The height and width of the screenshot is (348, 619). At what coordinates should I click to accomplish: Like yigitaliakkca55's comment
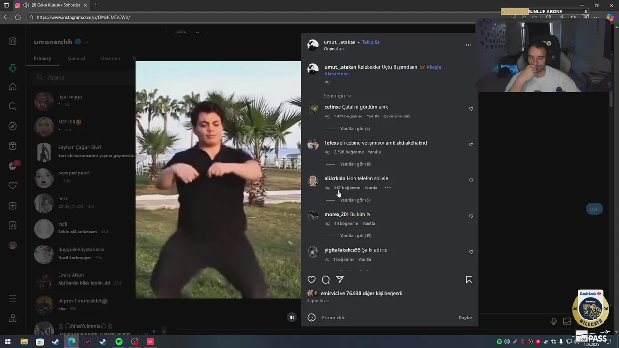[x=471, y=252]
